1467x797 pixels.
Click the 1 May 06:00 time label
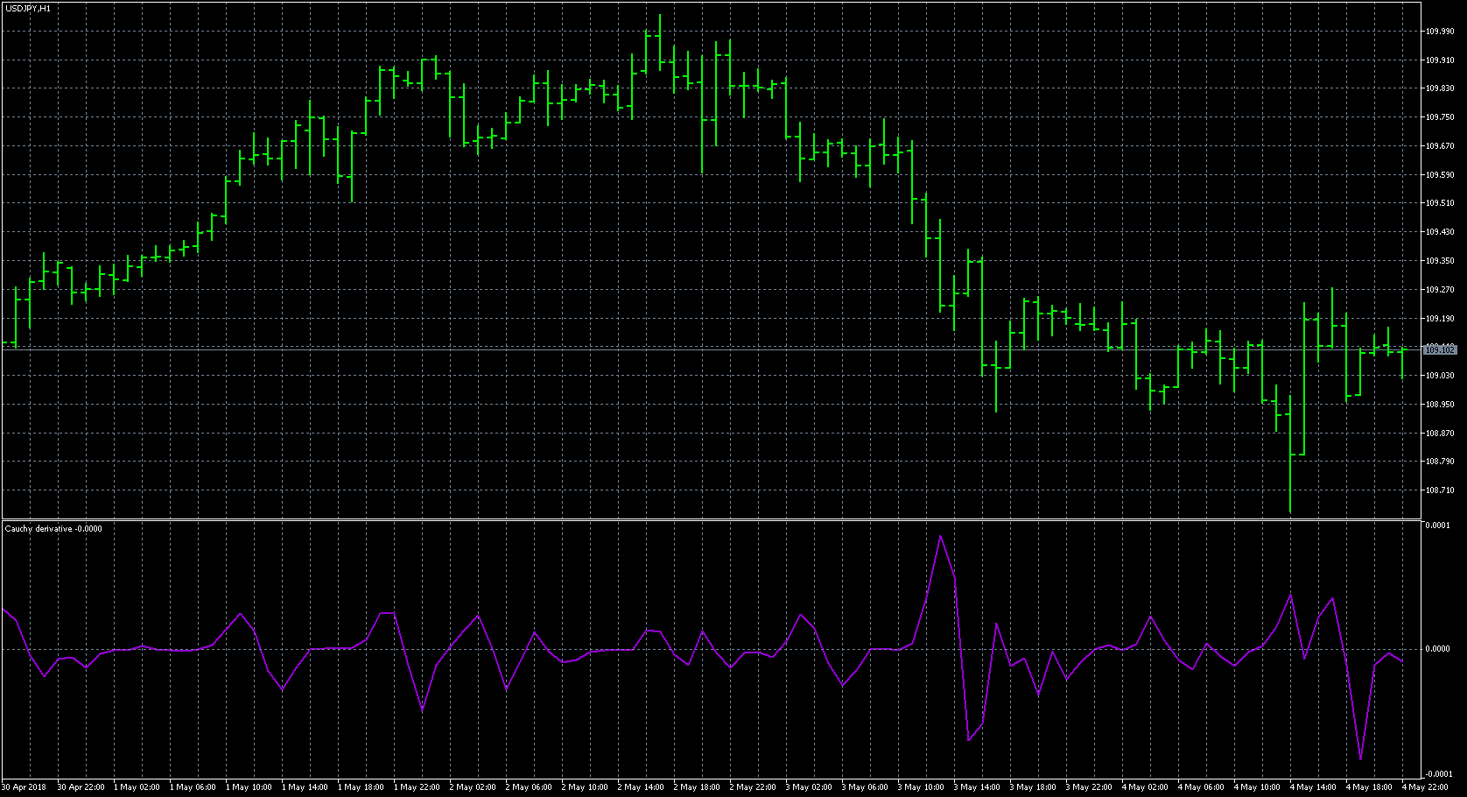coord(193,787)
